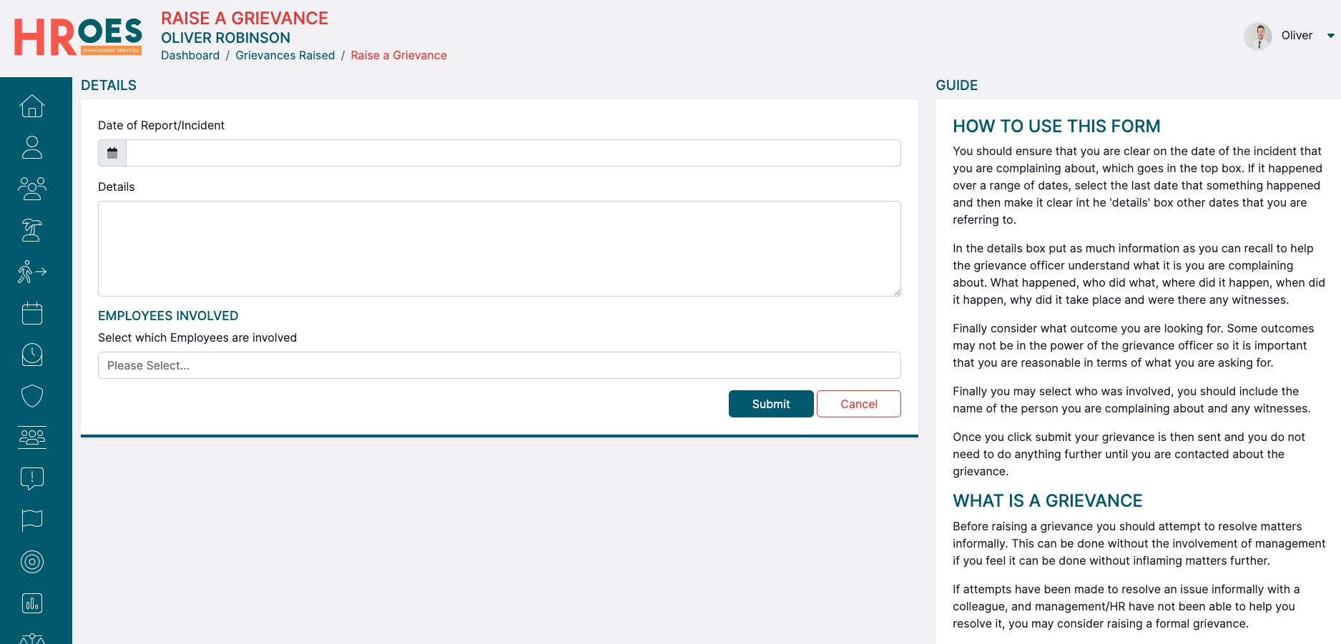Screen dimensions: 1341x644
Task: Focus the Details text area
Action: coord(498,249)
